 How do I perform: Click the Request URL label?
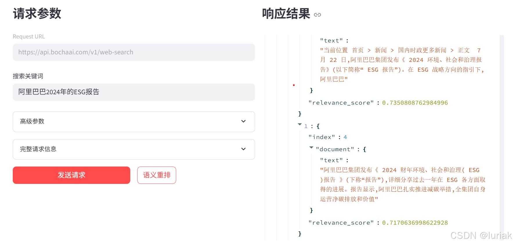(29, 37)
